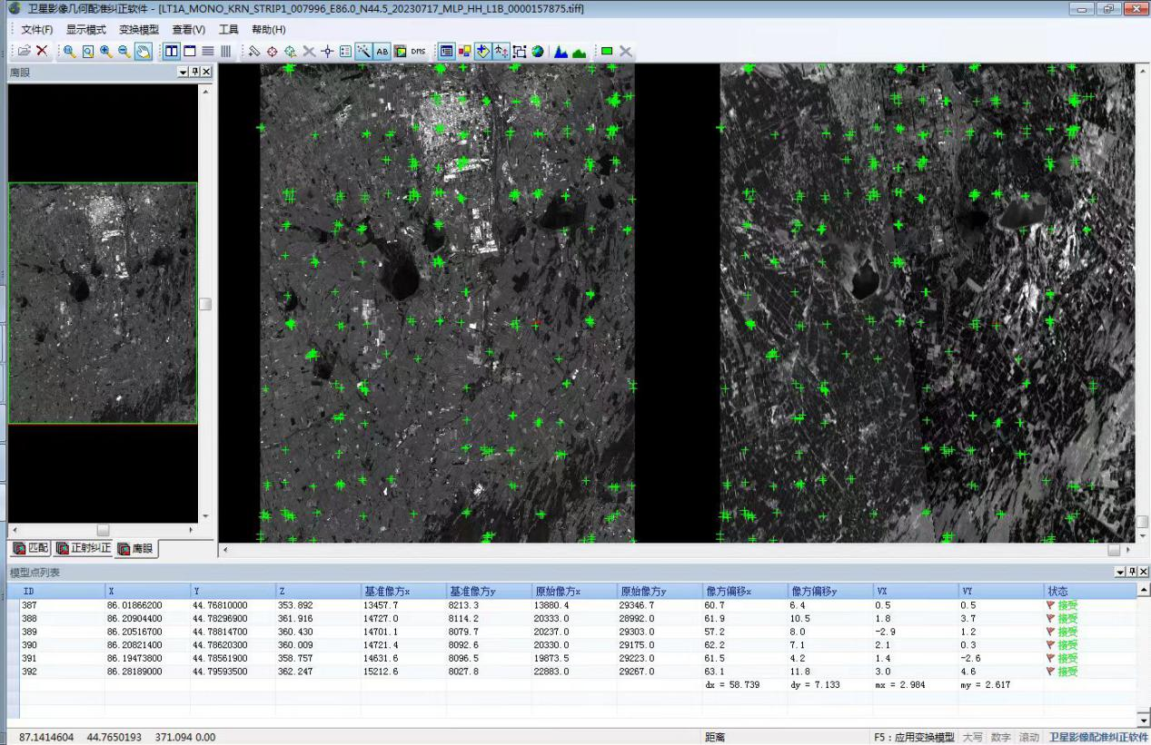Open the 模型点列表 panel dropdown arrow

click(1120, 572)
